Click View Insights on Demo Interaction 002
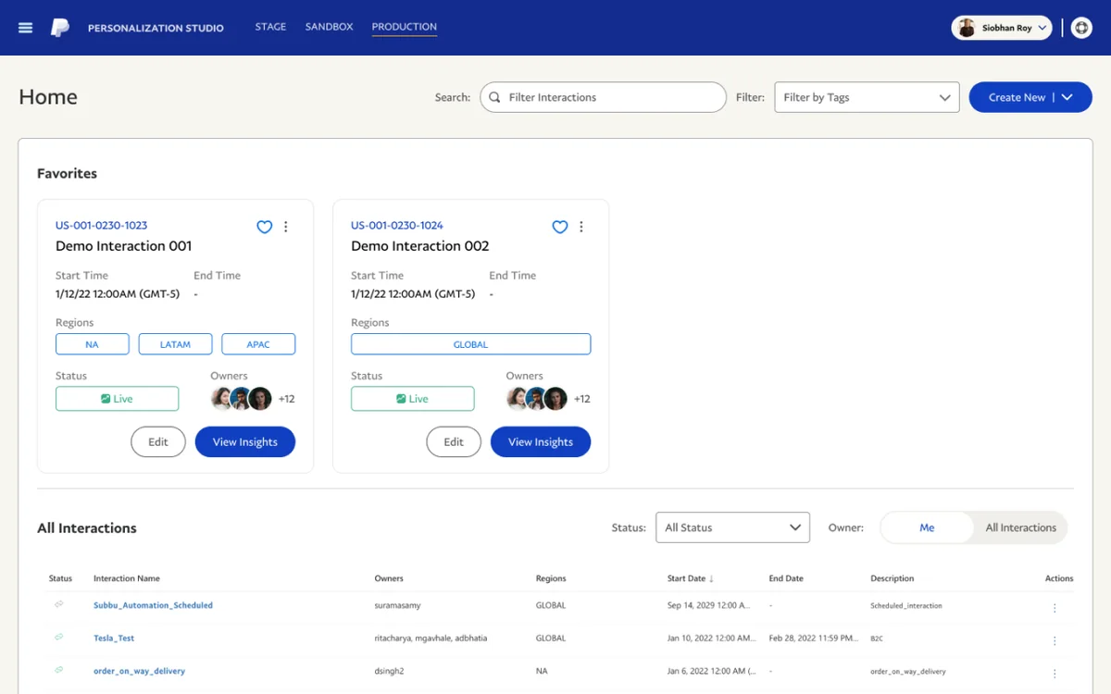The image size is (1111, 694). pos(541,442)
